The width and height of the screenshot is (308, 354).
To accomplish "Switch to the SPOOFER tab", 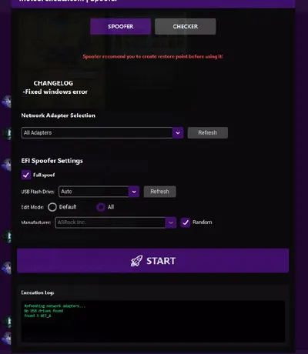I will [121, 26].
